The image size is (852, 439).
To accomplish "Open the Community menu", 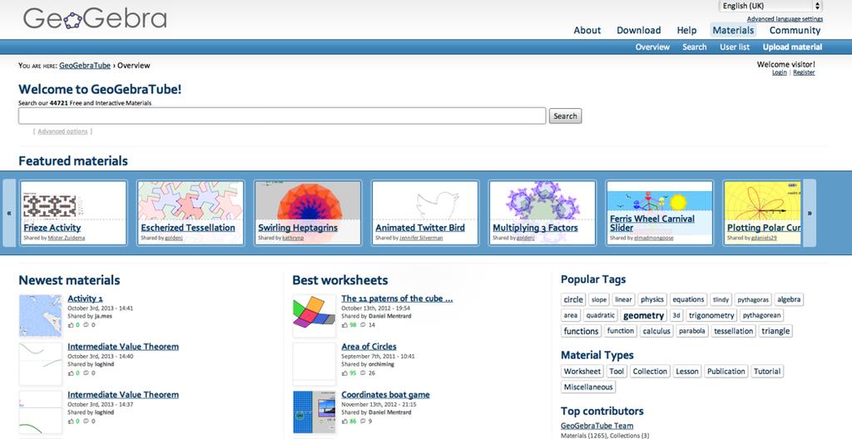I will click(795, 31).
